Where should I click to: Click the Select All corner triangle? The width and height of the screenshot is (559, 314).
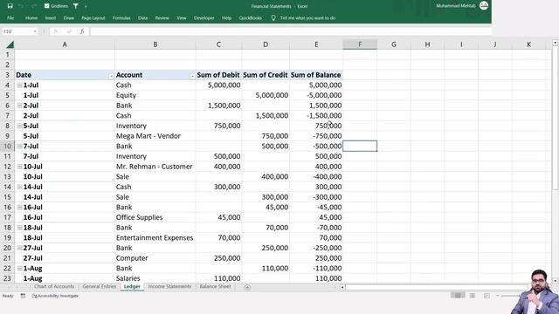10,44
